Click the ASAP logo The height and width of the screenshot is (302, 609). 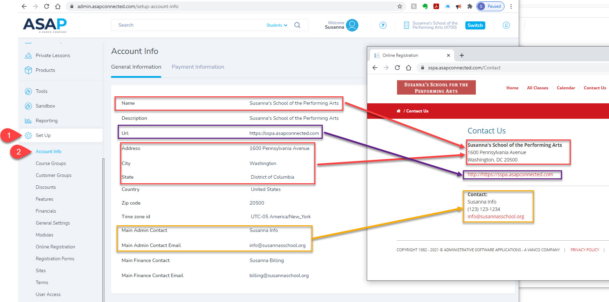tap(45, 25)
